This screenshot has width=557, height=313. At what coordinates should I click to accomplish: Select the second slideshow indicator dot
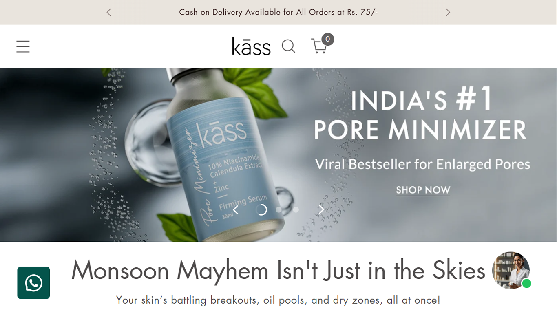[x=278, y=209]
